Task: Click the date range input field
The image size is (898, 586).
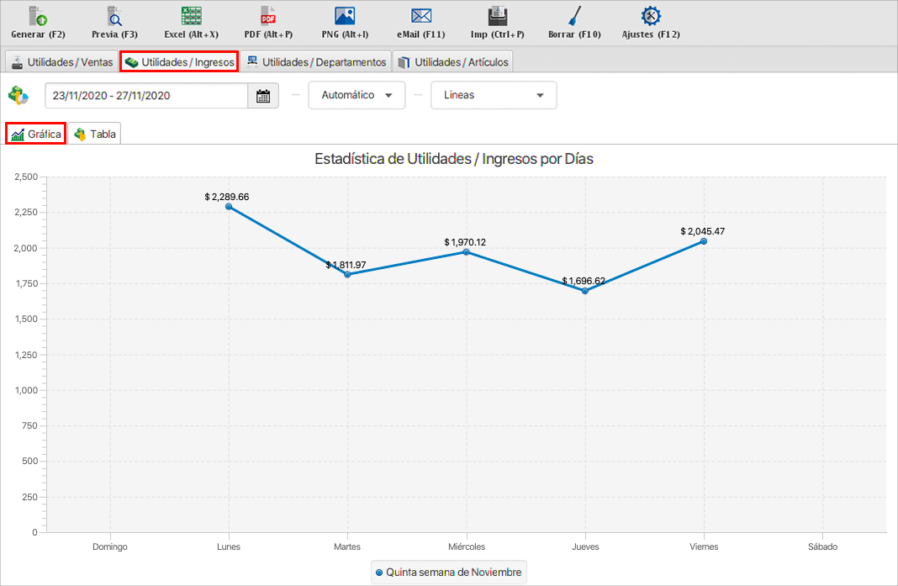Action: coord(146,96)
